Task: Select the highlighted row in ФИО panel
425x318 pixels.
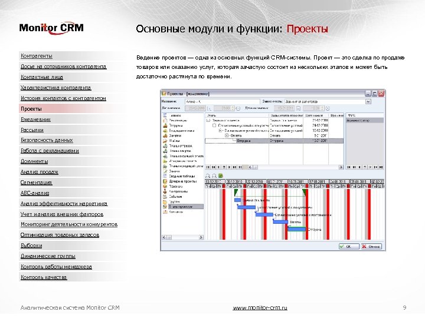Action: tap(365, 121)
